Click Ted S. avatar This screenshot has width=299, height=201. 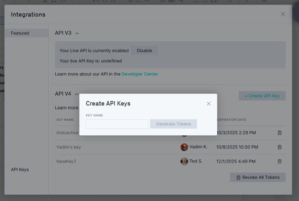[184, 161]
